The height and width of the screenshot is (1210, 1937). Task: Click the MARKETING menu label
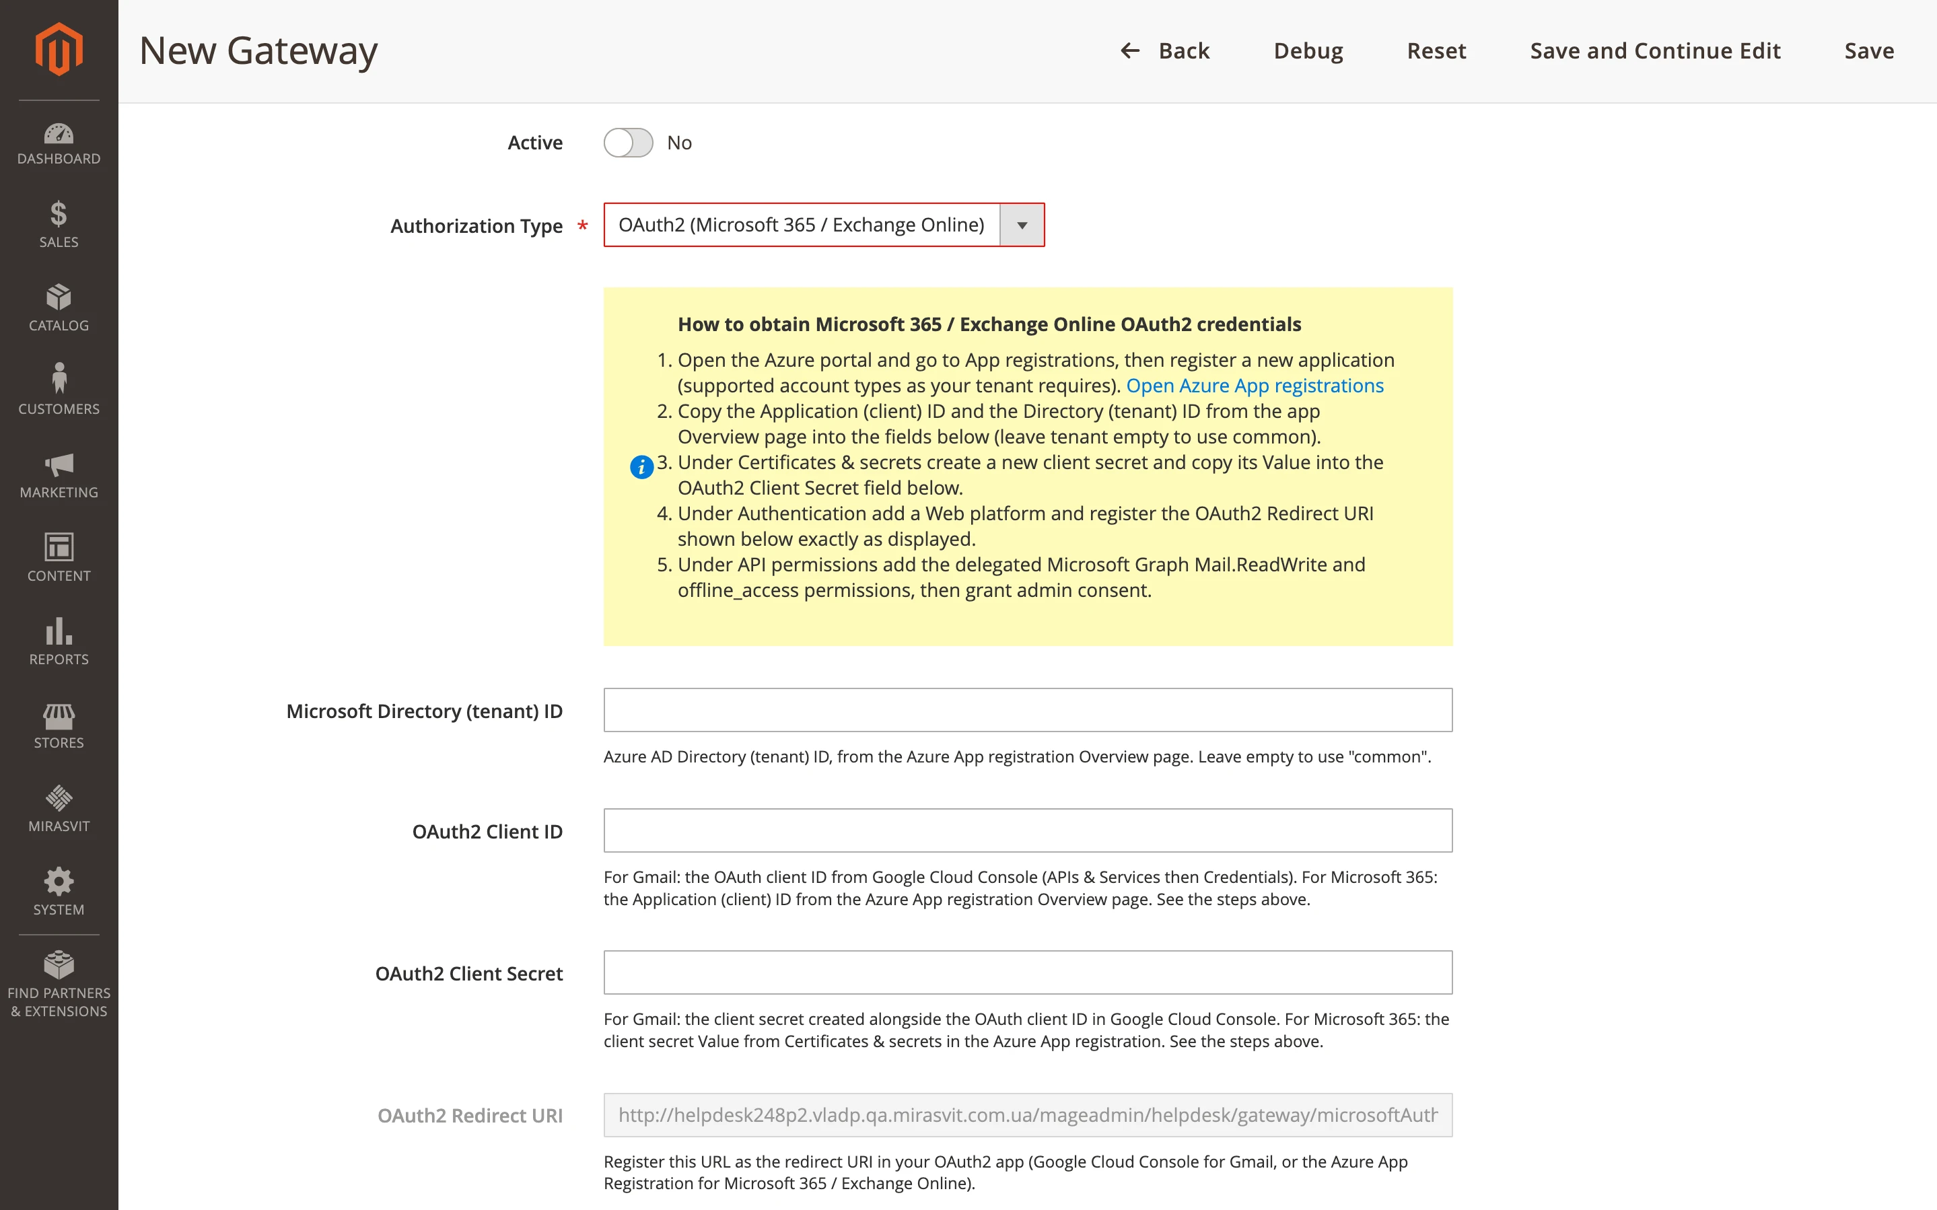pos(59,492)
